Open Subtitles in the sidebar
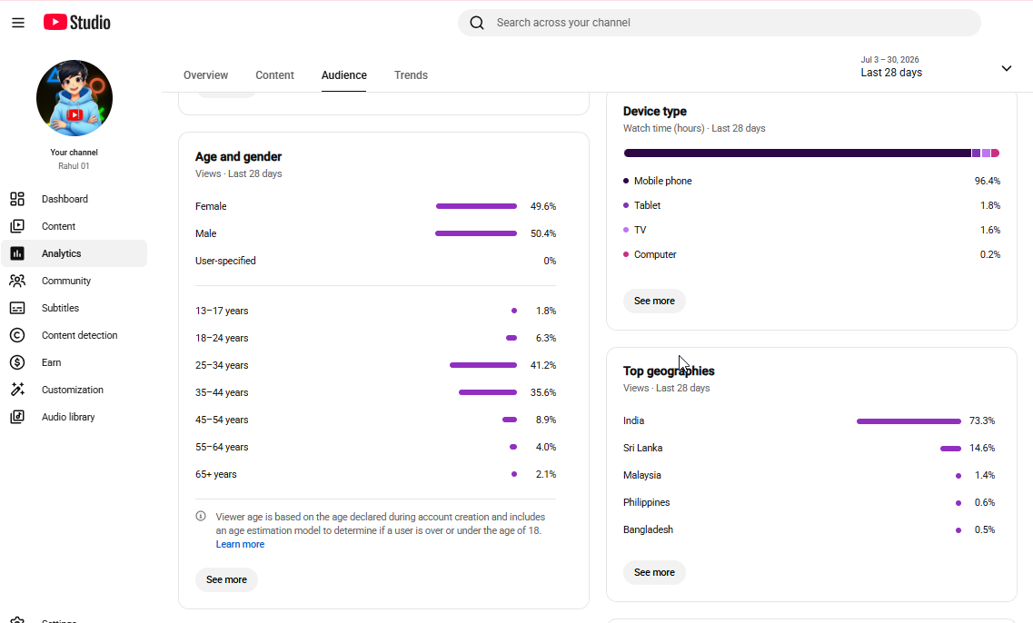 pos(74,308)
